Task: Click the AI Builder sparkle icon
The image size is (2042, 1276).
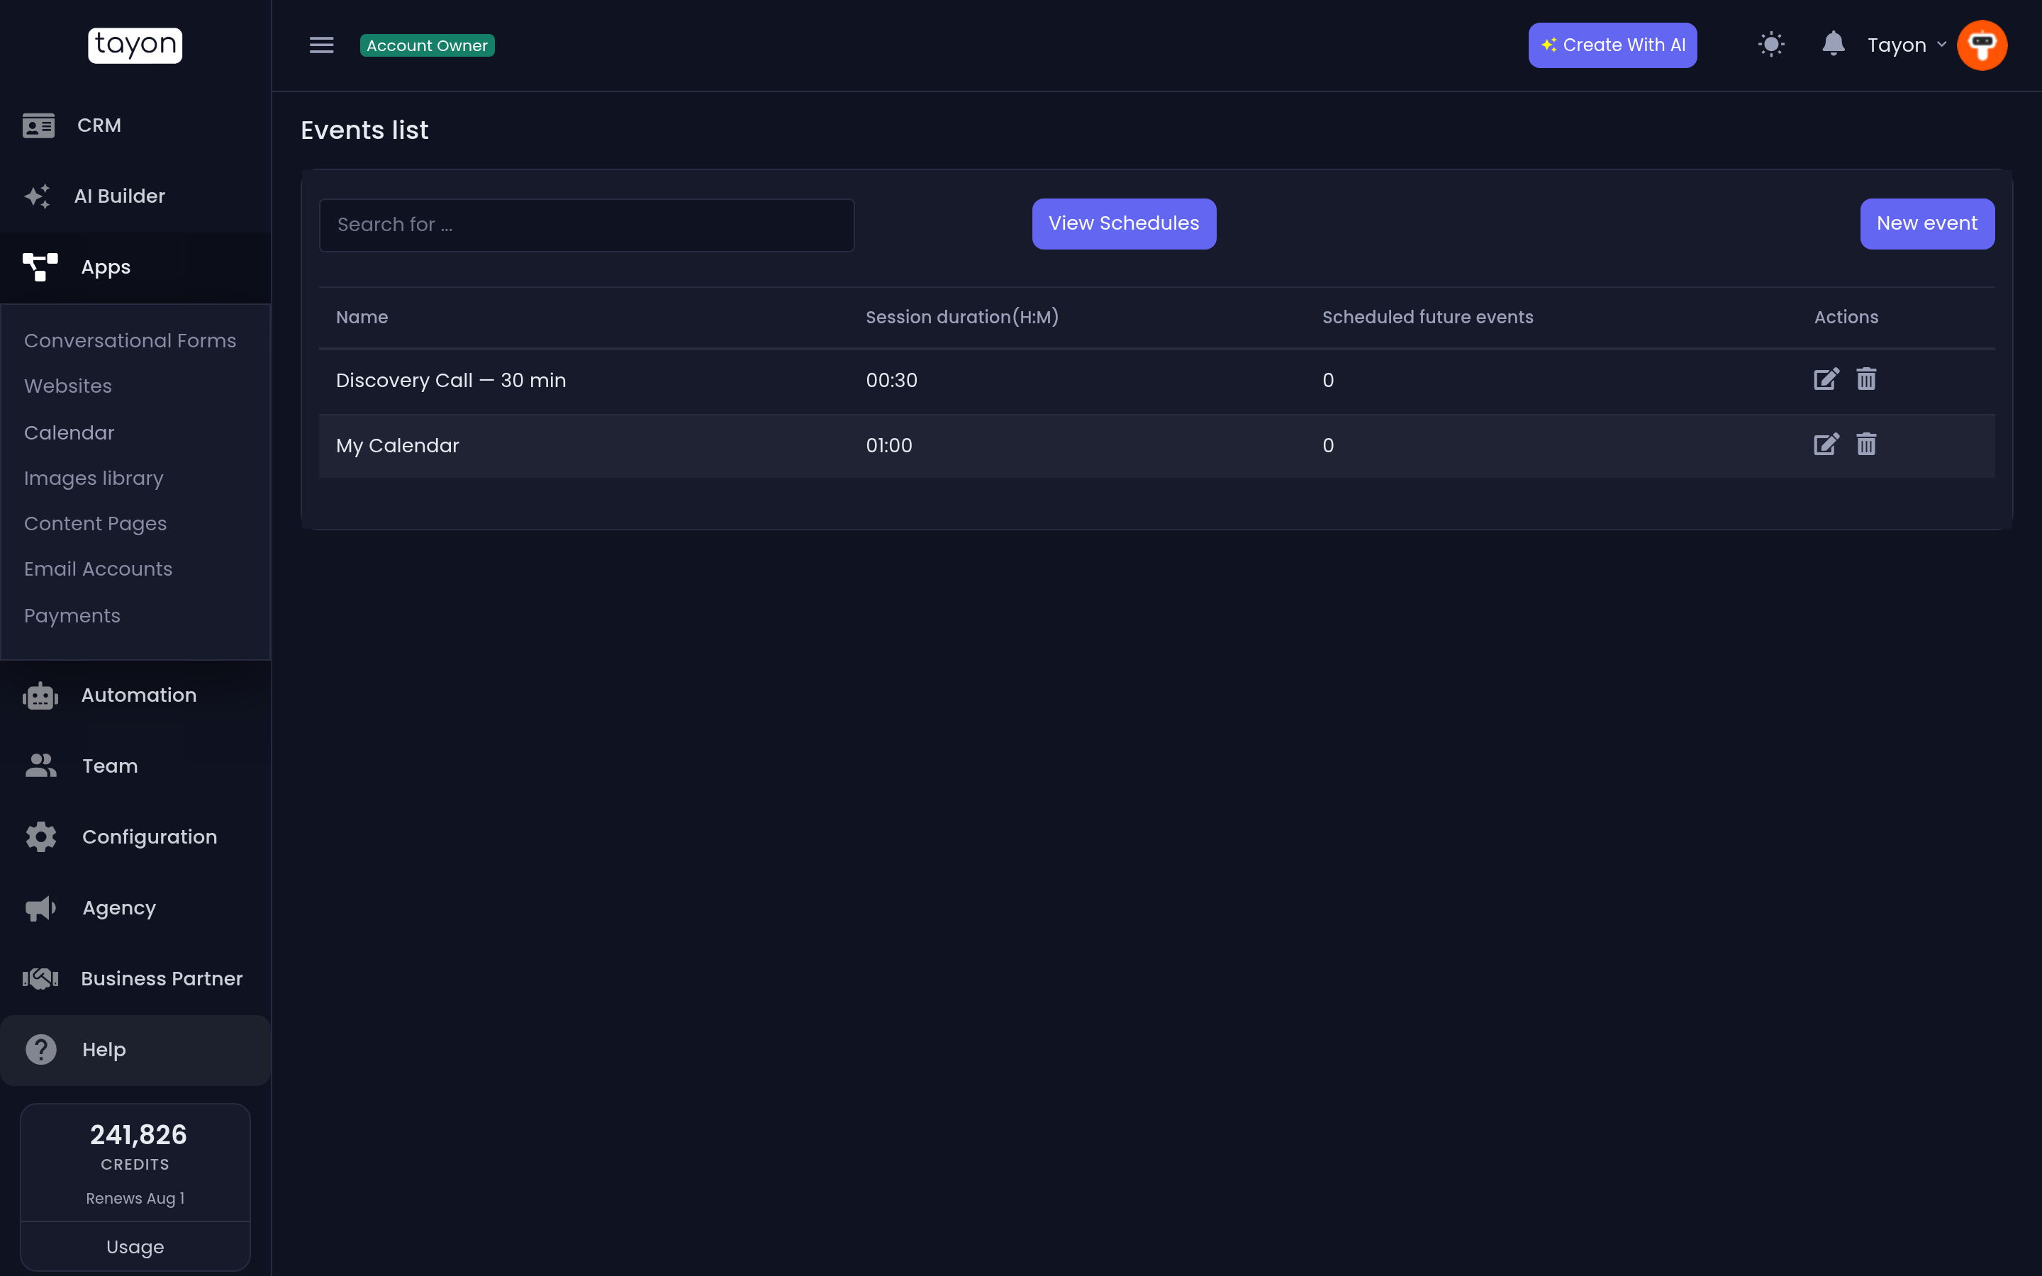Action: click(37, 196)
